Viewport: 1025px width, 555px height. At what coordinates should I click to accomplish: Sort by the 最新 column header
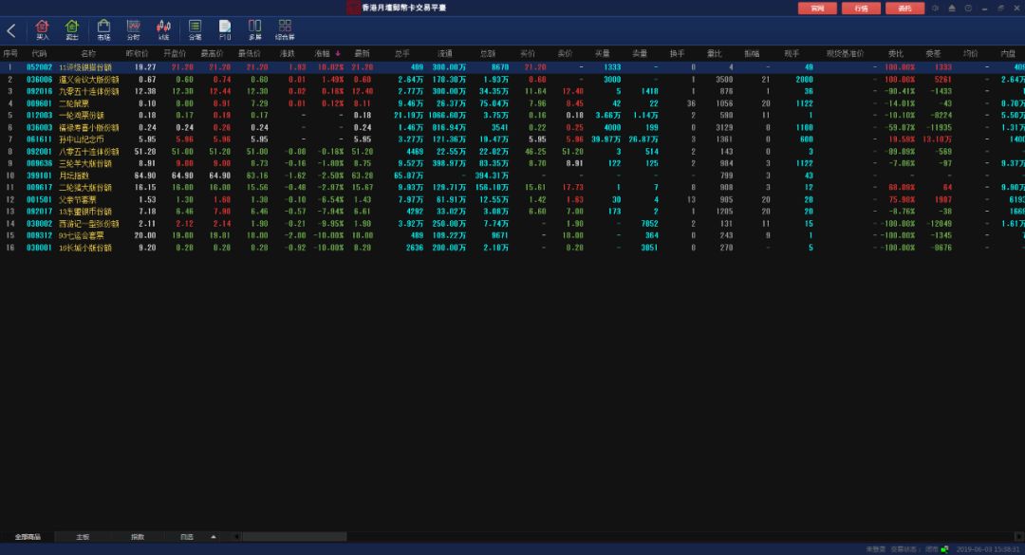coord(363,54)
